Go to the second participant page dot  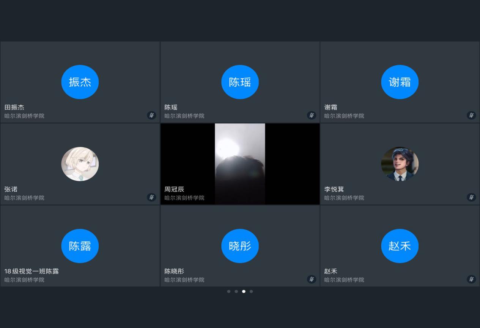click(236, 291)
